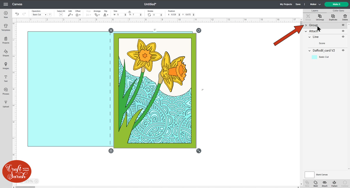Click the Make It button
The width and height of the screenshot is (350, 188).
(x=336, y=4)
